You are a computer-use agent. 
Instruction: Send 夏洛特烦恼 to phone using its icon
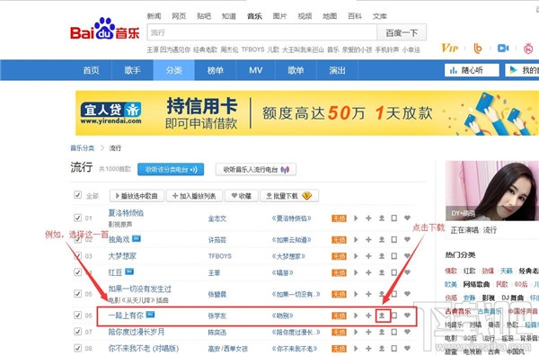394,218
